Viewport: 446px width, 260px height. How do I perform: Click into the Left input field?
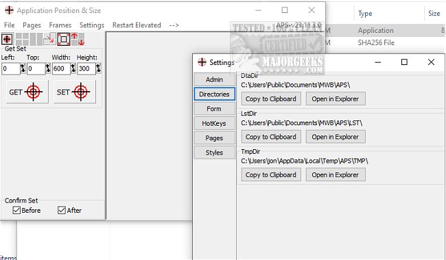(11, 68)
